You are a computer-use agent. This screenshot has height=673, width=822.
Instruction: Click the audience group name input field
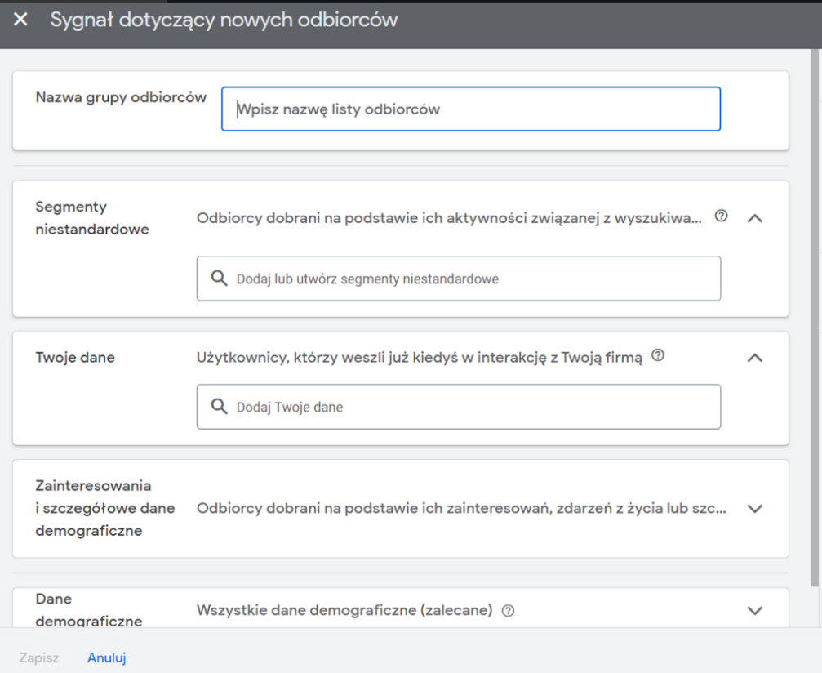point(470,109)
